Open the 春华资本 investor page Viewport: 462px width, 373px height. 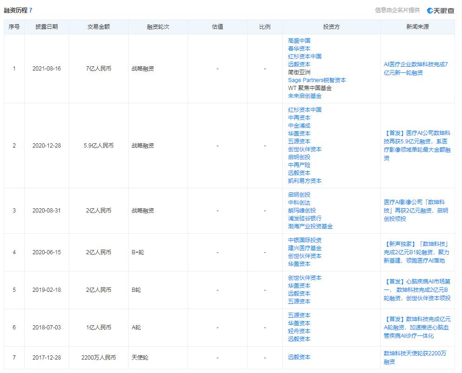tap(299, 49)
